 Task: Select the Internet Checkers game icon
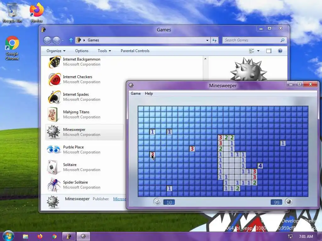[54, 79]
